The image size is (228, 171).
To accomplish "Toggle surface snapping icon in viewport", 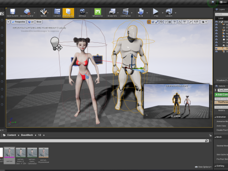I will tap(166, 22).
